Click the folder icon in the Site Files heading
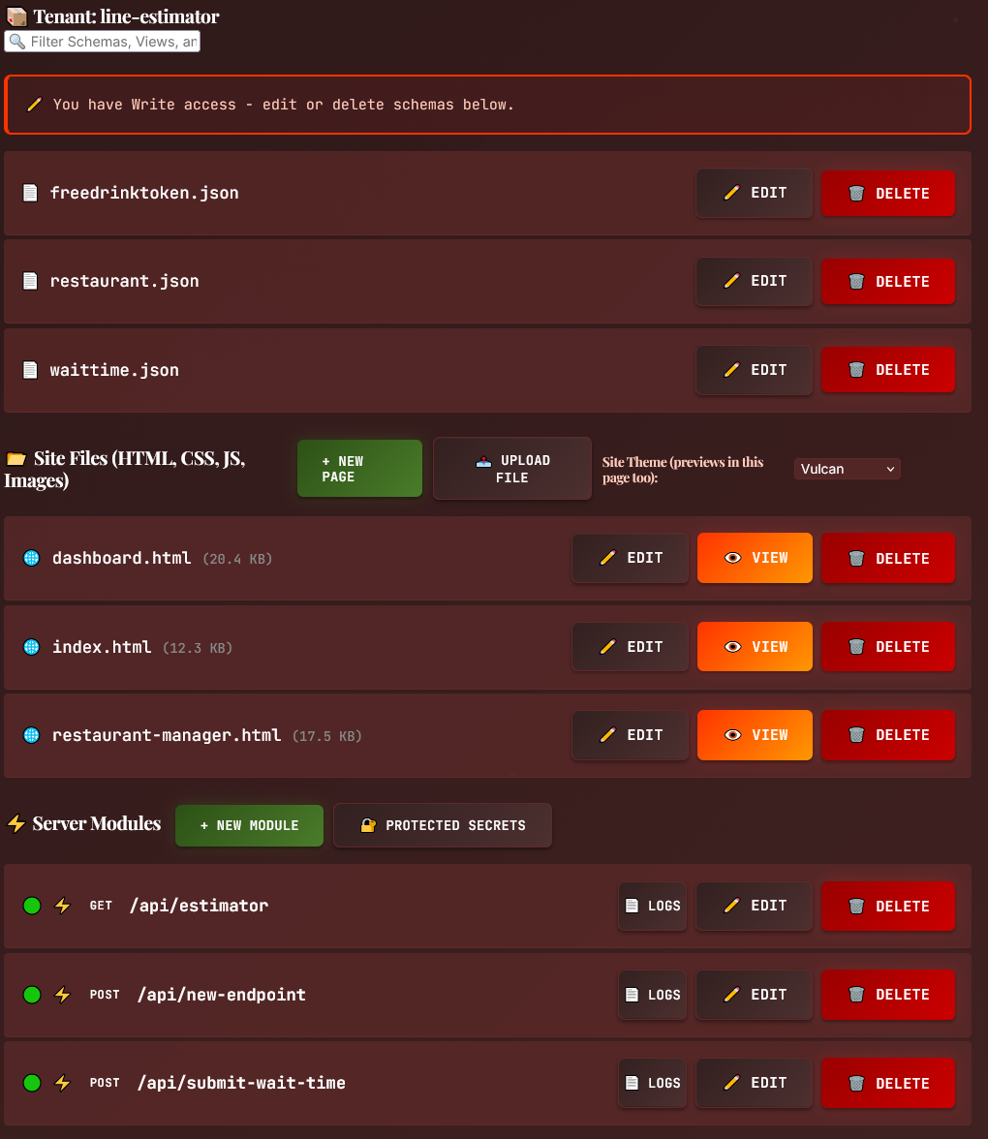 (x=15, y=458)
